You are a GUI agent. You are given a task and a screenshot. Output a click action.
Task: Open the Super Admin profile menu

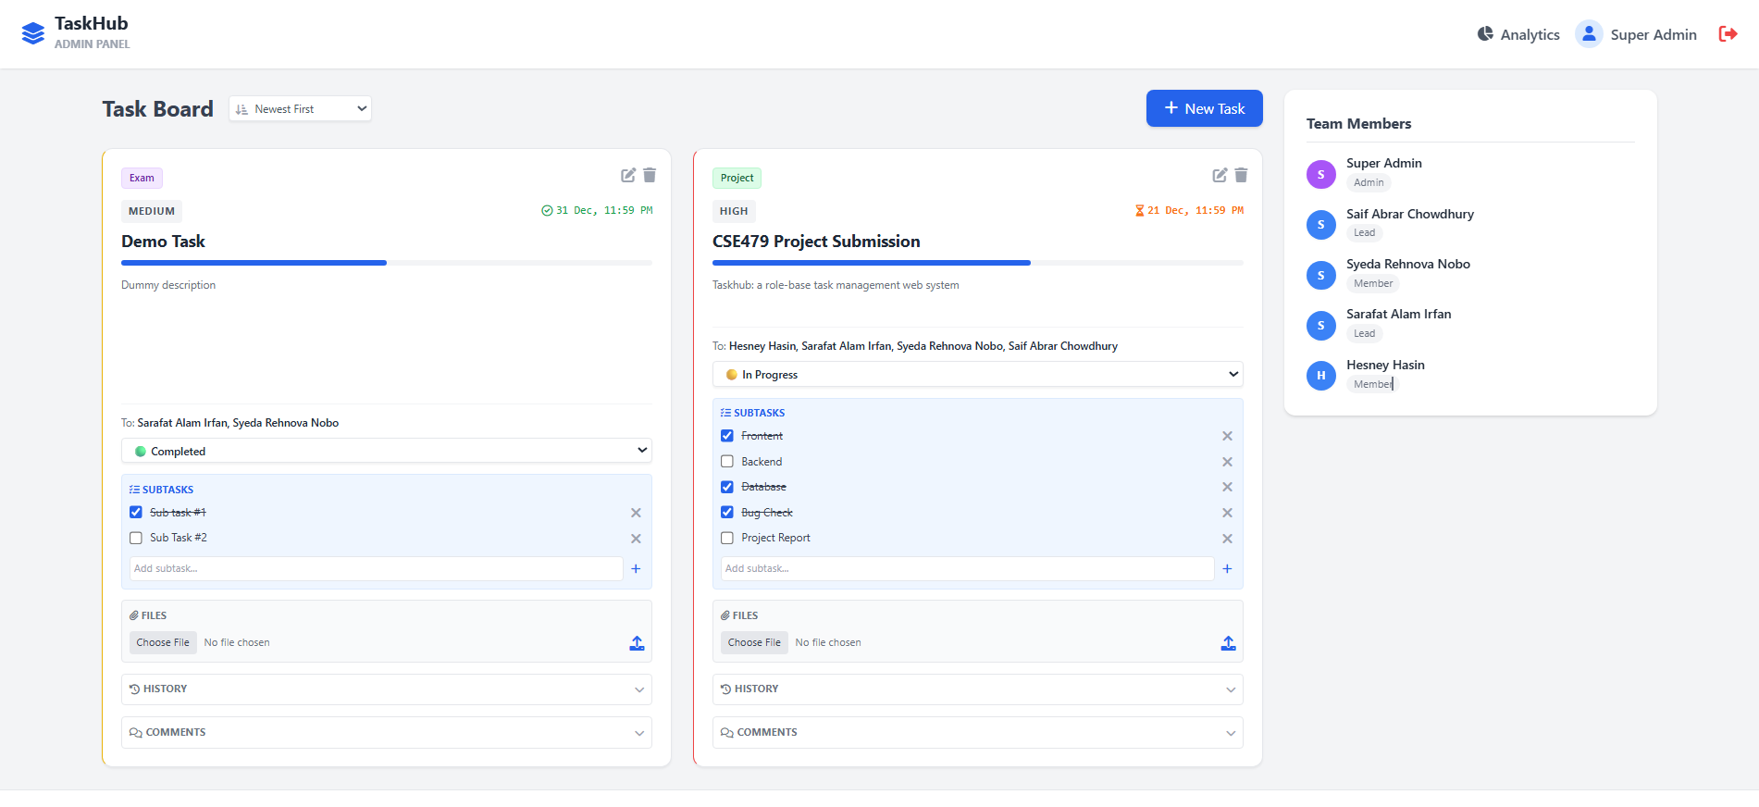[1636, 34]
